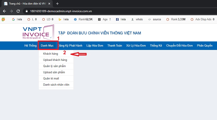Open the Phân Quyền menu
The width and height of the screenshot is (217, 120).
click(x=205, y=46)
